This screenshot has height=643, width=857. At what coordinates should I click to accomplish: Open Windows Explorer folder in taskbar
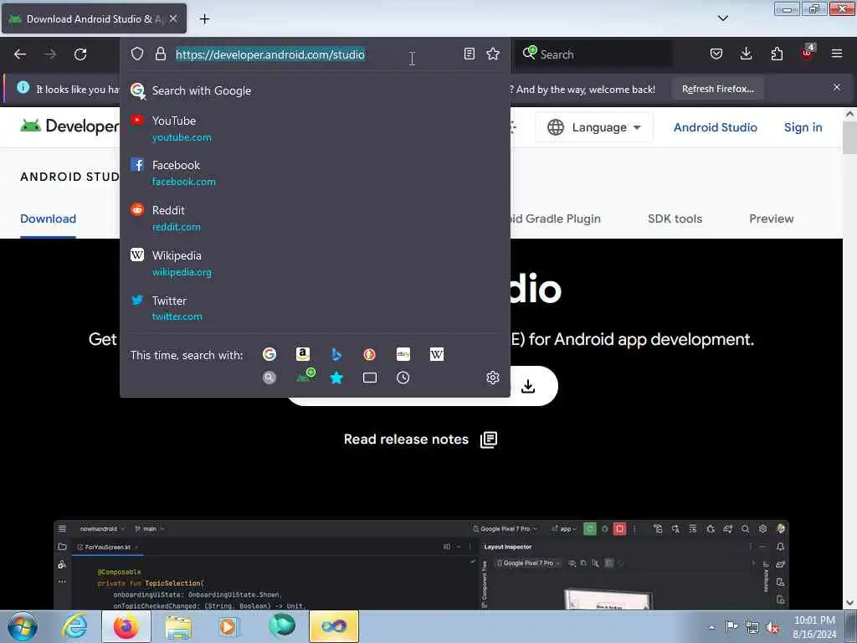pos(178,626)
